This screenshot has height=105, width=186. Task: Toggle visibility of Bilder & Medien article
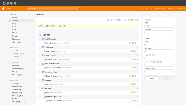click(x=135, y=76)
